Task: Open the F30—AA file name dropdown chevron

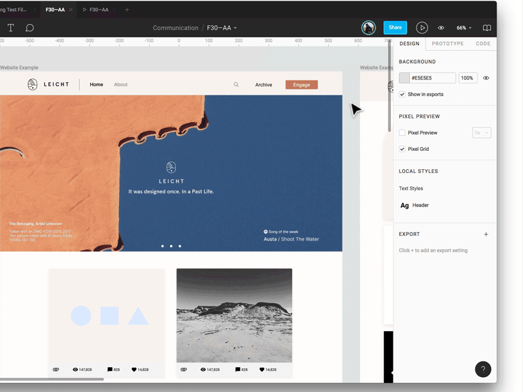Action: [x=235, y=28]
